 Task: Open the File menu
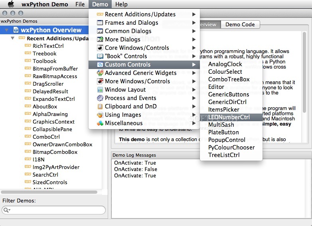coord(80,4)
